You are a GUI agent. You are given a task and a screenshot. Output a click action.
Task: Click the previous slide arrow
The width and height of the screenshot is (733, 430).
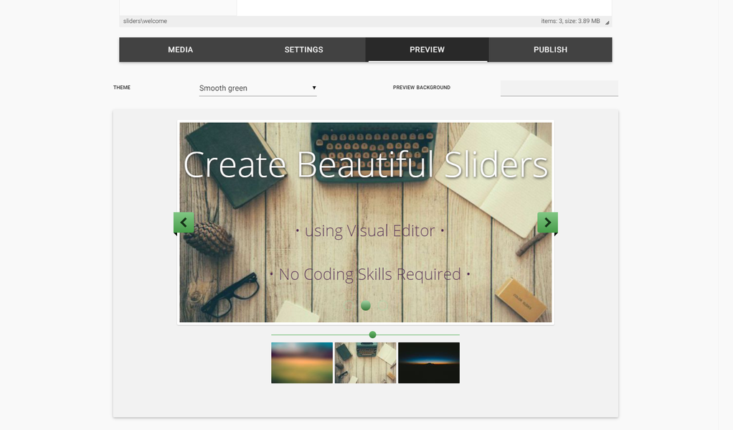tap(184, 223)
